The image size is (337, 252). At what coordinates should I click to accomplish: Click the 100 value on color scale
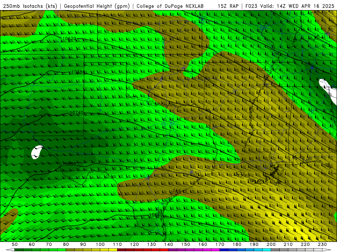[x=100, y=244]
